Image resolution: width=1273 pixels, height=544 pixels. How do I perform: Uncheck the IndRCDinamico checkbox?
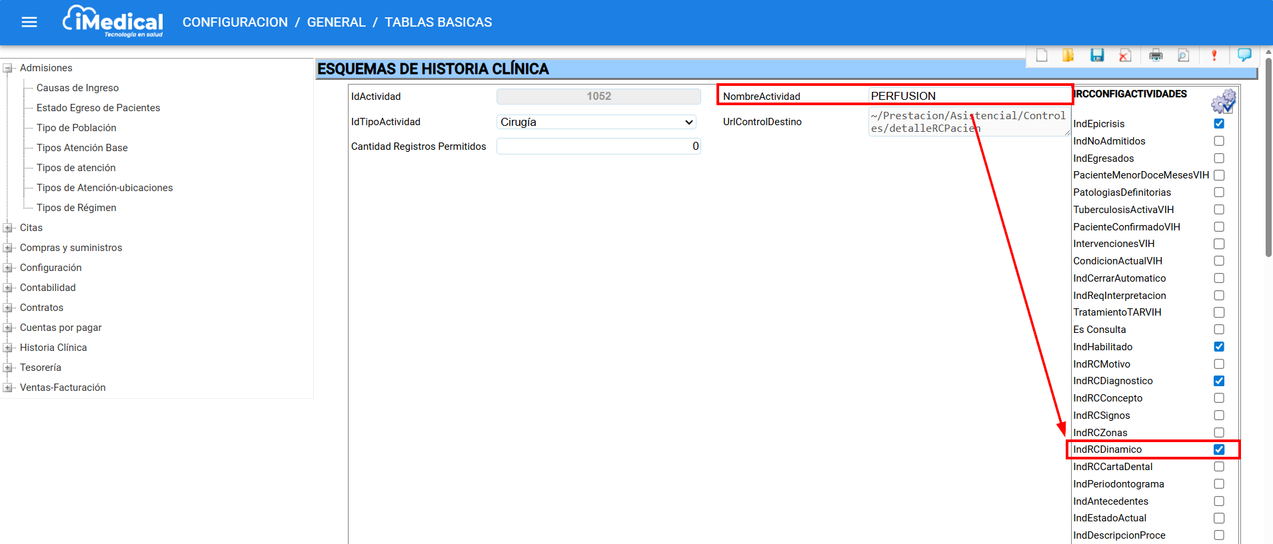(x=1219, y=449)
